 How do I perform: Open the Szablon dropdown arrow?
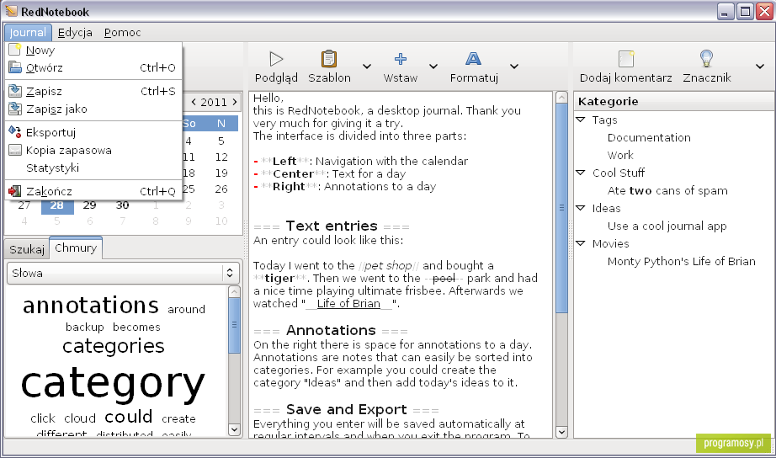[x=367, y=67]
